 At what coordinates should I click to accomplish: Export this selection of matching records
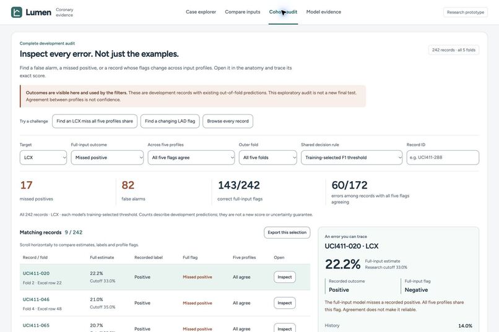287,232
